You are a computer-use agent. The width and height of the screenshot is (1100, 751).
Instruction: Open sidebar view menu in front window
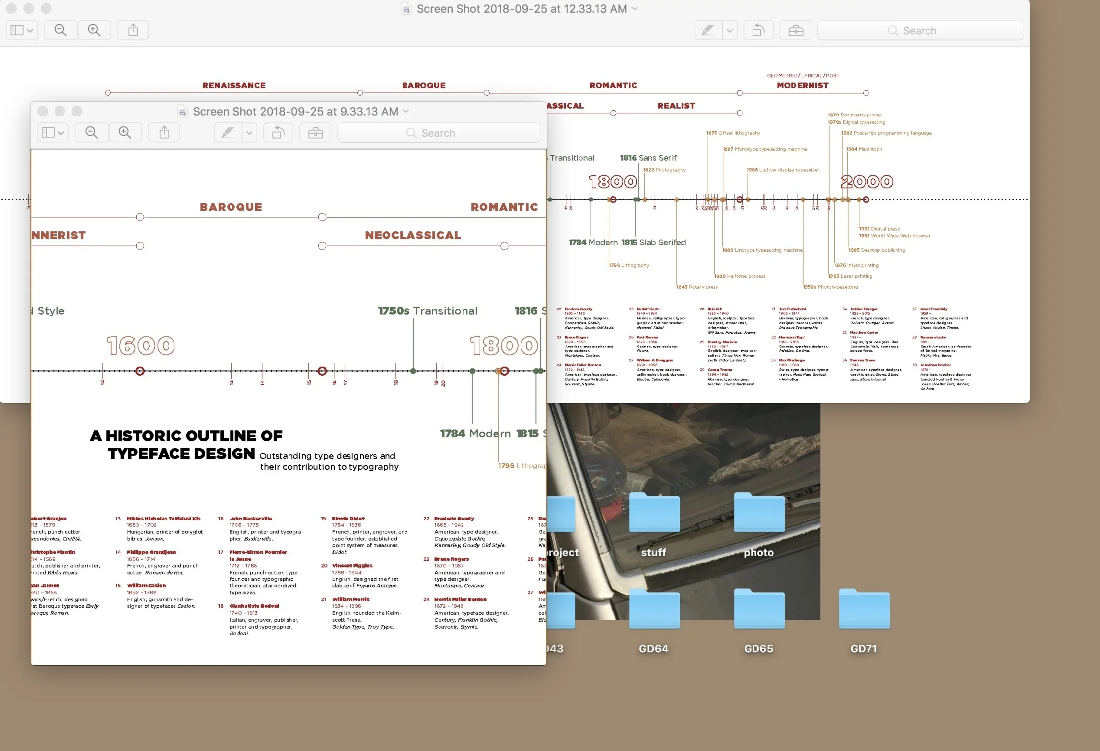(x=53, y=133)
